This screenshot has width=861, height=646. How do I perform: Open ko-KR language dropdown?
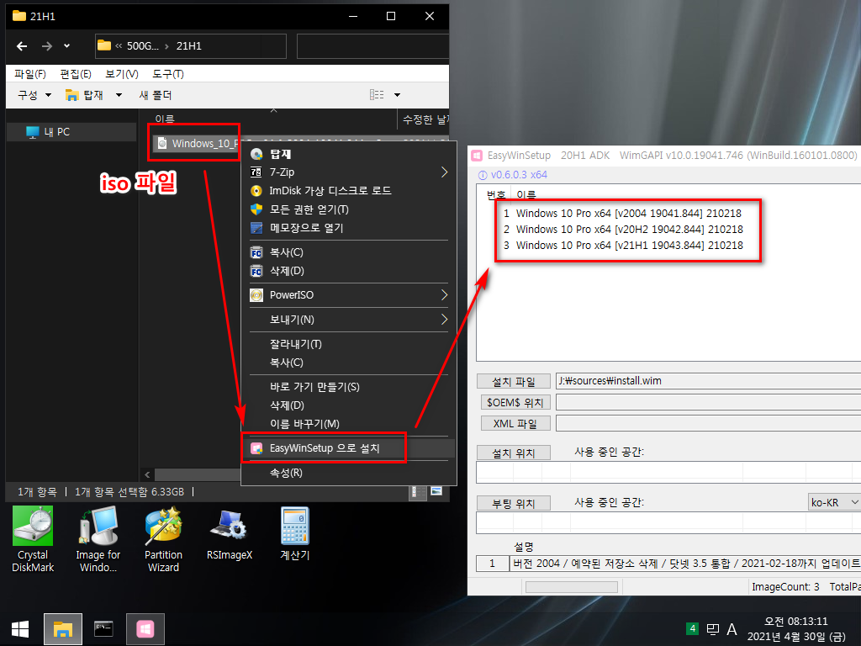point(833,502)
